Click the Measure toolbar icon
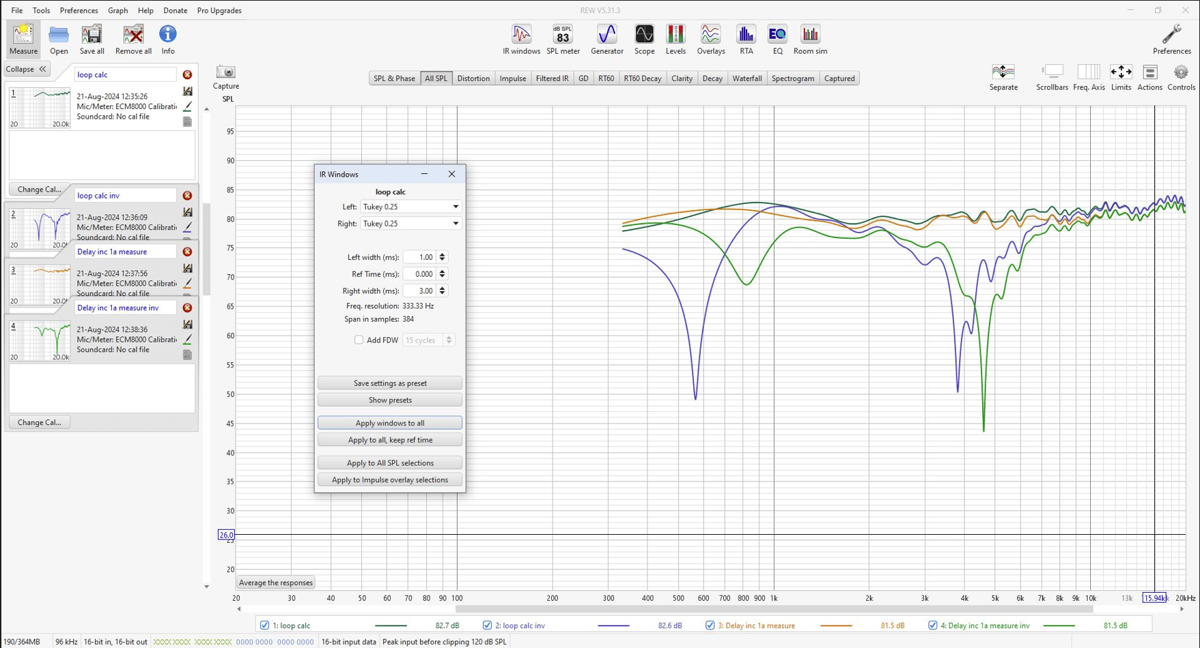The height and width of the screenshot is (648, 1200). [23, 39]
